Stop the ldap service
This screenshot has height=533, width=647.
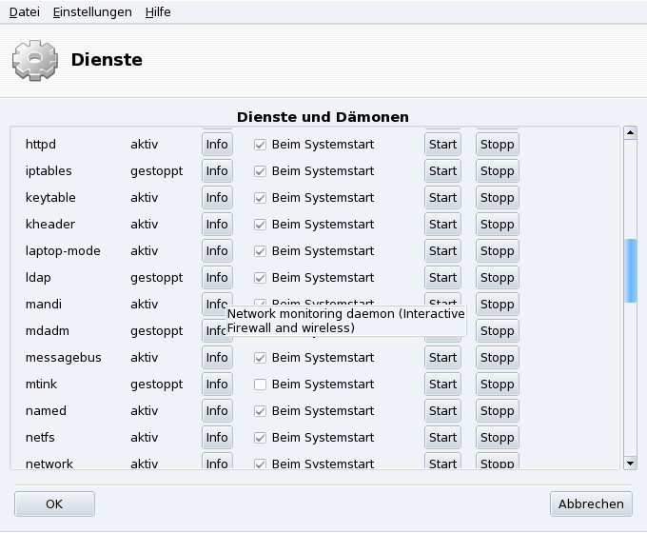click(x=498, y=277)
